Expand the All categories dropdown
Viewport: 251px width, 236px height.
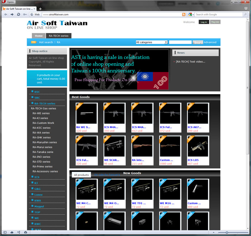pyautogui.click(x=152, y=42)
